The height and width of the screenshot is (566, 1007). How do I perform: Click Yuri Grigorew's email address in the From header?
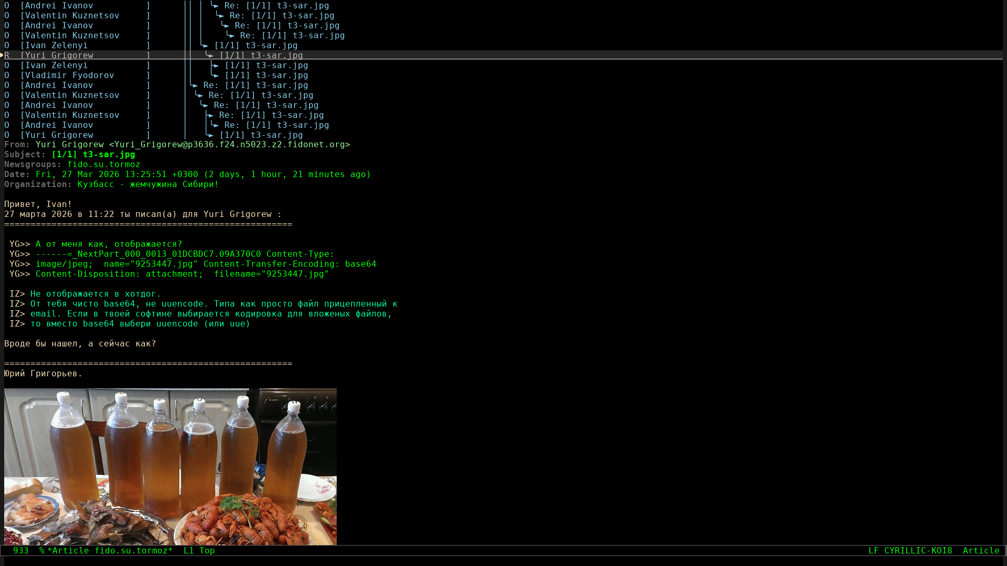(229, 145)
